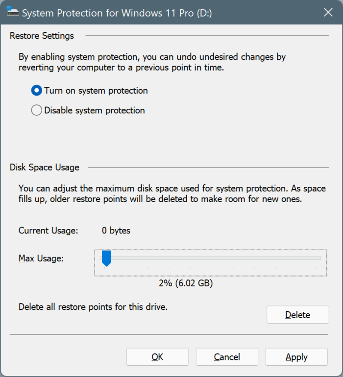
Task: Click the Current Usage label
Action: [x=49, y=230]
